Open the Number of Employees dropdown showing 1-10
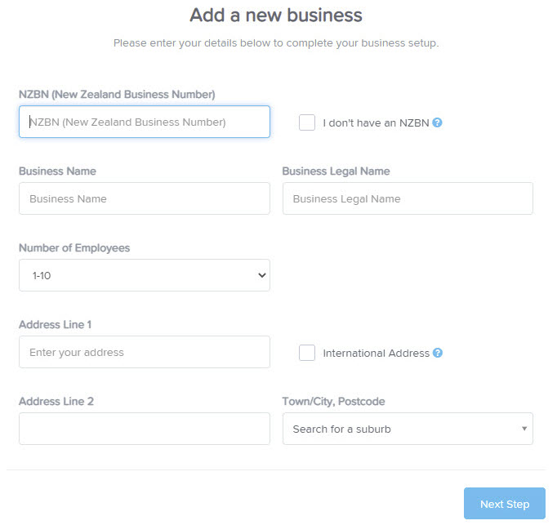Viewport: 557px width, 525px height. (x=145, y=275)
